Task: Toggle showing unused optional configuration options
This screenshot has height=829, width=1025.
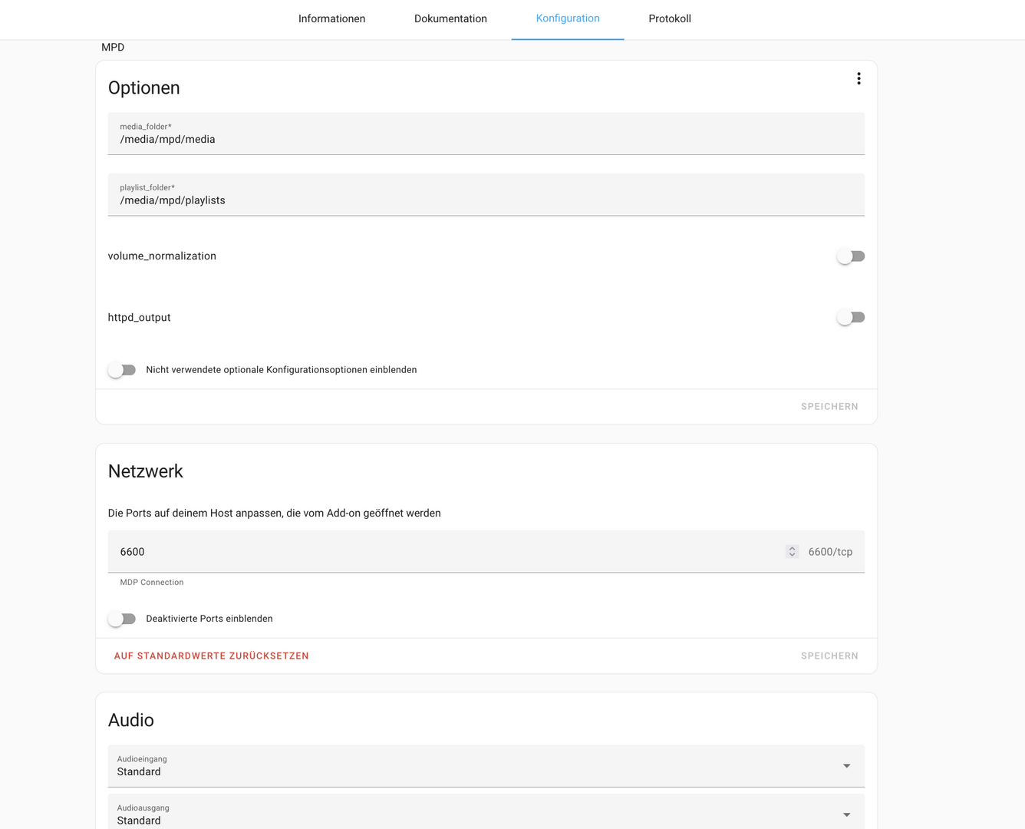Action: point(122,370)
